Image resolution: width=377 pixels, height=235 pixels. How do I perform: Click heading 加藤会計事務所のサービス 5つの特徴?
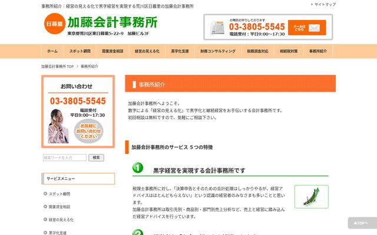point(172,147)
